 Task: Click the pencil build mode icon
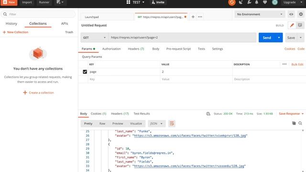pos(292,25)
